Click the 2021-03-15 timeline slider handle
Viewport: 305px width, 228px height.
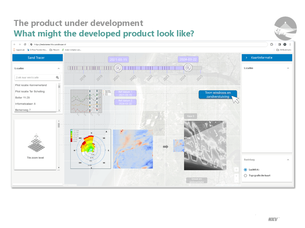tap(118, 68)
